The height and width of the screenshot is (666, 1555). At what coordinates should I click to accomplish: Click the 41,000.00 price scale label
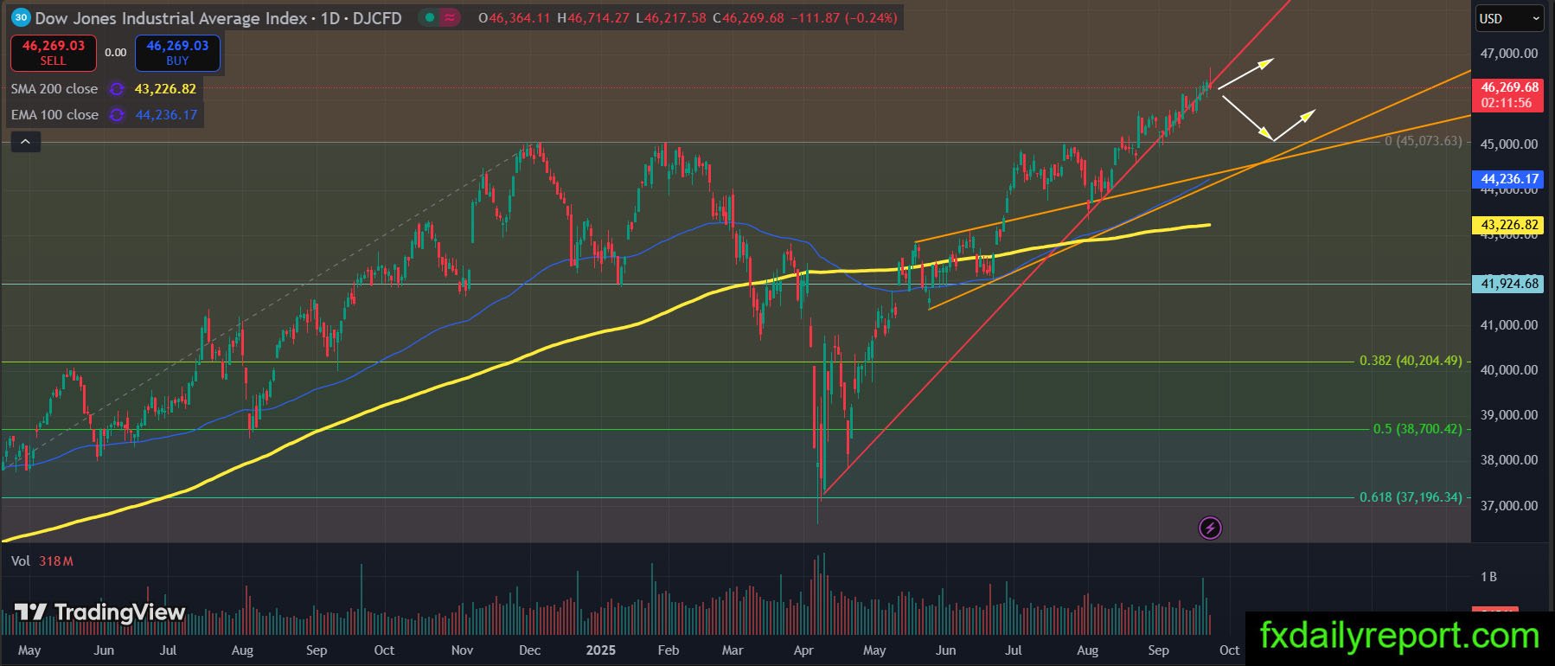[1509, 325]
